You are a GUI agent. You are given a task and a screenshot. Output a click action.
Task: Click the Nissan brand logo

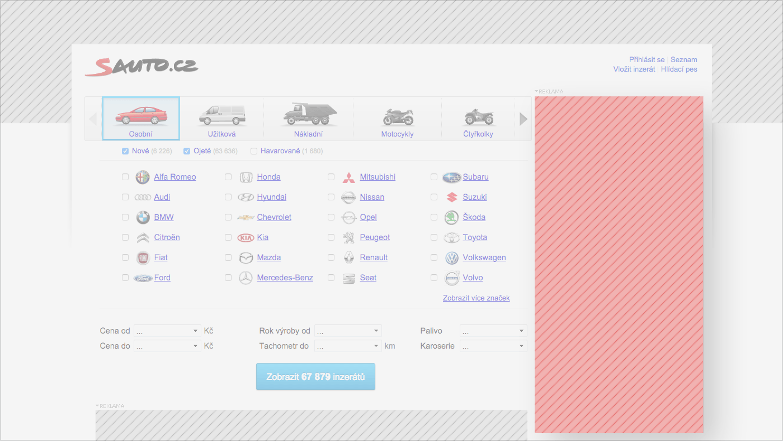pyautogui.click(x=348, y=197)
